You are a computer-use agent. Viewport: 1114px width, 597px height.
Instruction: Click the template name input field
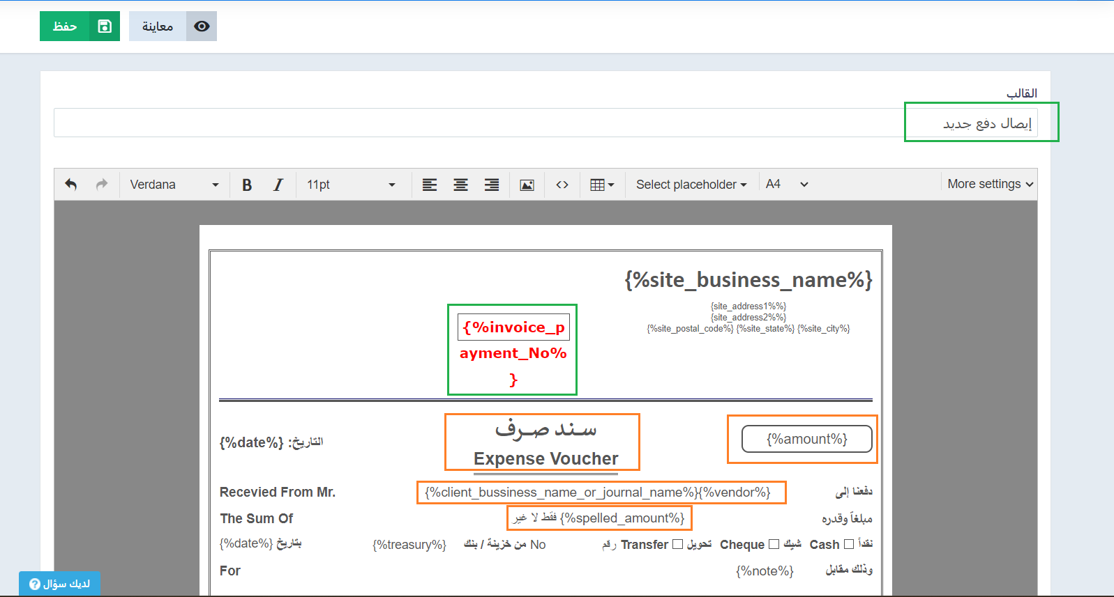pos(544,123)
